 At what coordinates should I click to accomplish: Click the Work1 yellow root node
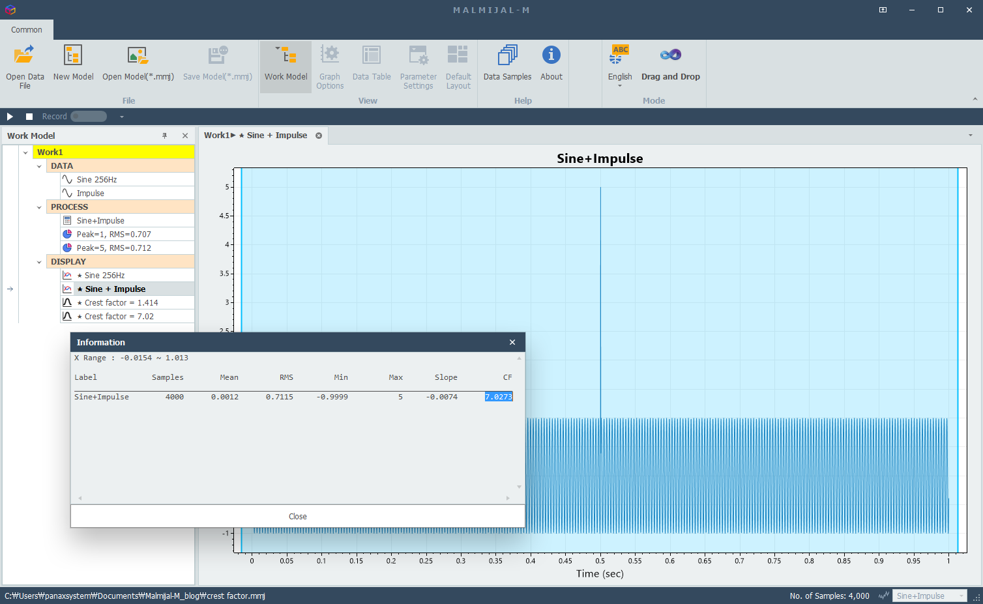[113, 152]
